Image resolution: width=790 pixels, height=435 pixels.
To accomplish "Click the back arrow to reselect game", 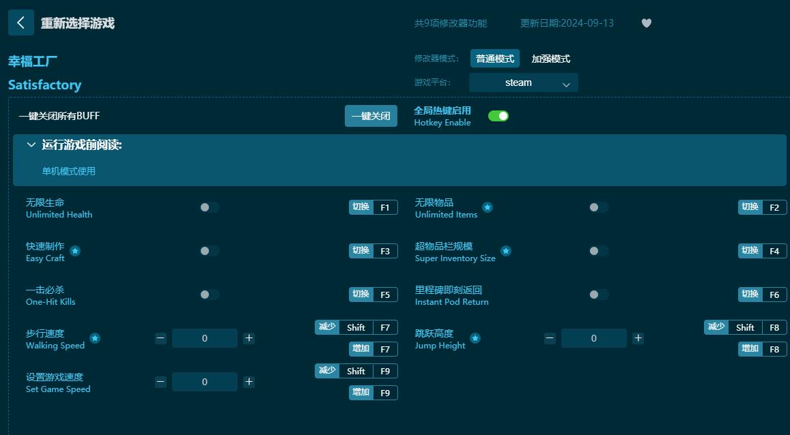I will click(x=20, y=22).
